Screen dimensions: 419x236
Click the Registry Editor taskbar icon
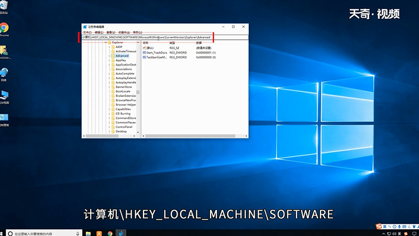point(121,233)
